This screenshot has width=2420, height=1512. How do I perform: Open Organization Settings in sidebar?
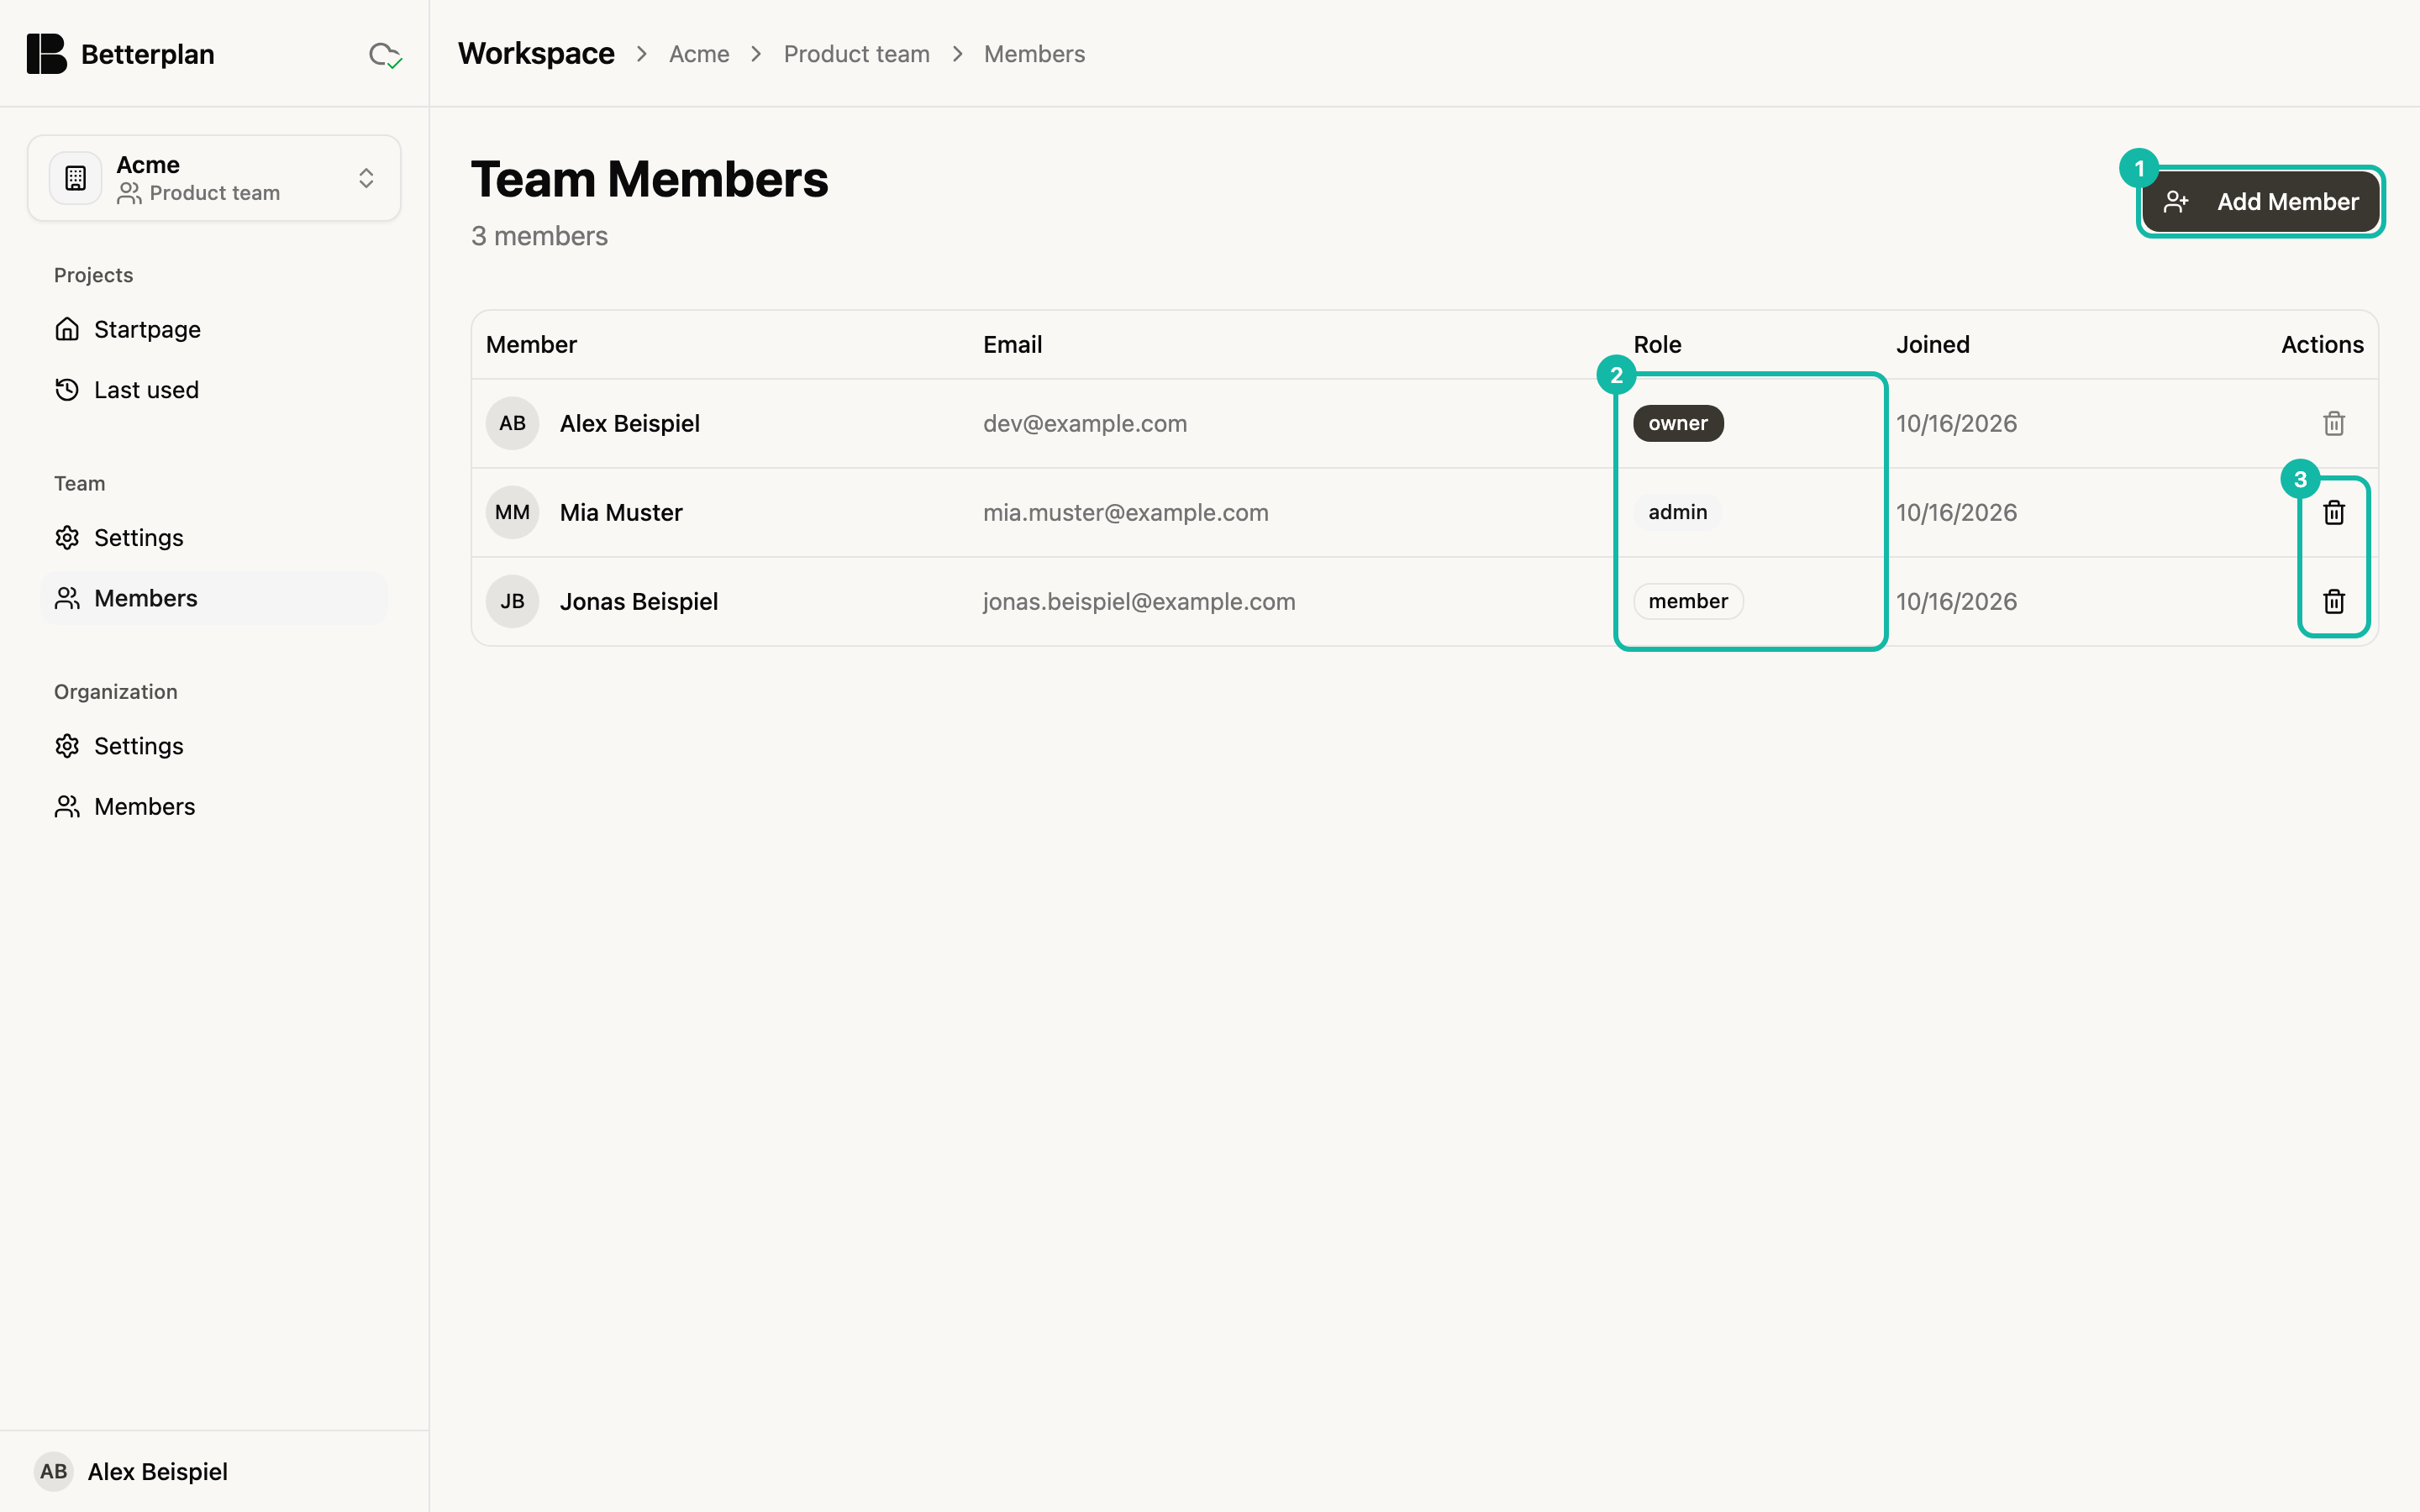(214, 746)
